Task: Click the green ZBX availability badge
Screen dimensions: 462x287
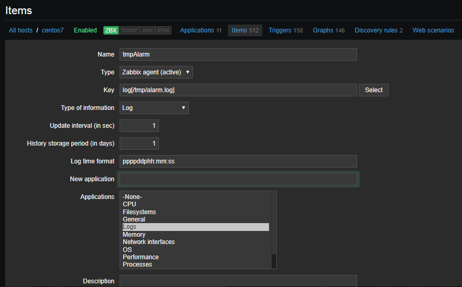Action: [x=111, y=30]
